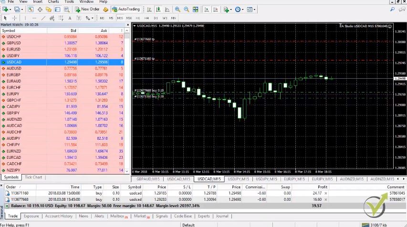Select the Equidistant Channel tool
Viewport: 407px width, 227px height.
(x=52, y=18)
